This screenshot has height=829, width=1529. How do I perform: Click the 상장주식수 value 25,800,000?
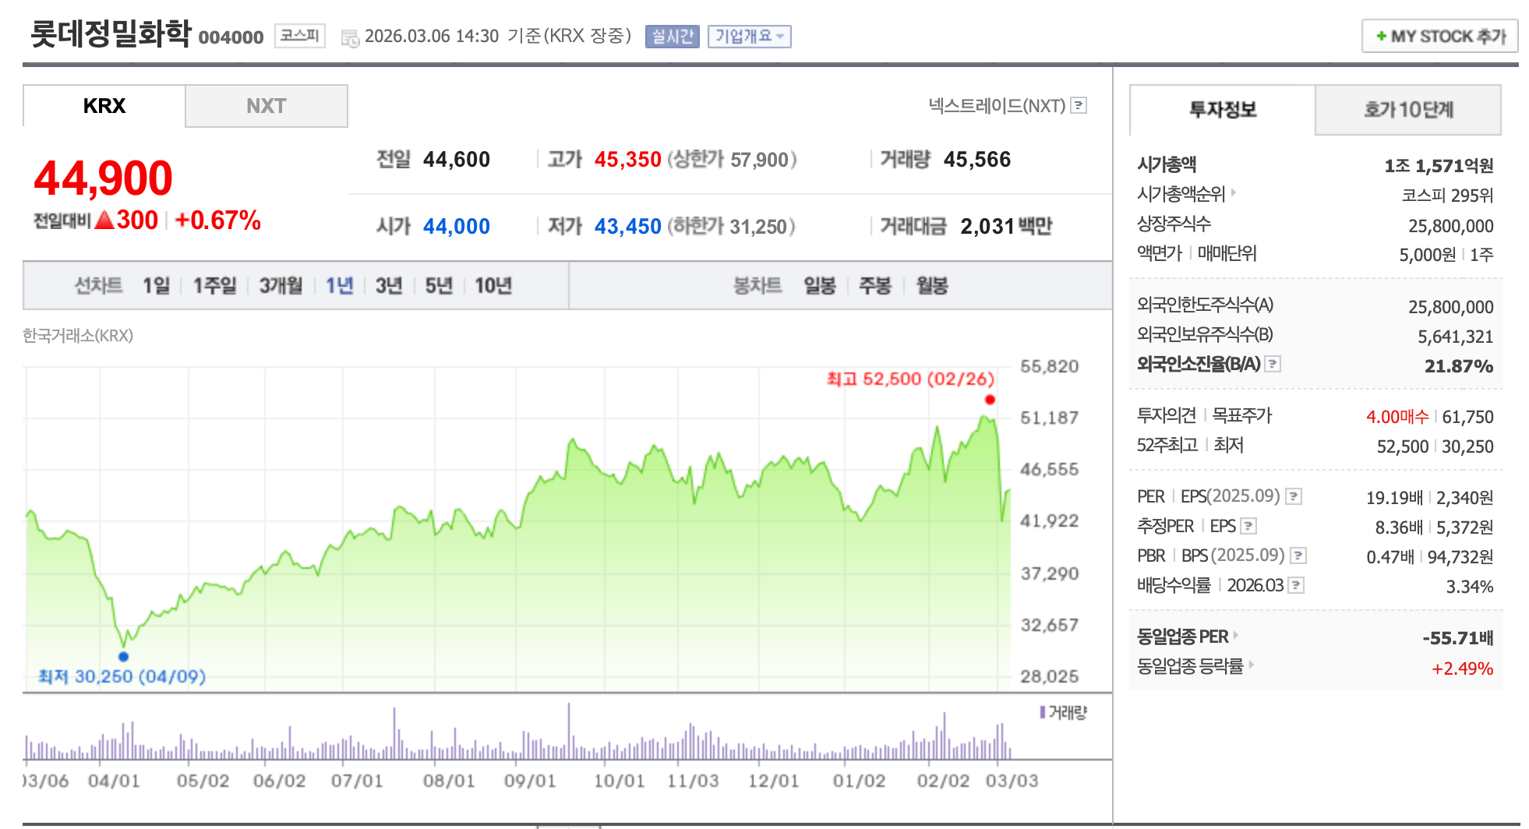tap(1450, 226)
